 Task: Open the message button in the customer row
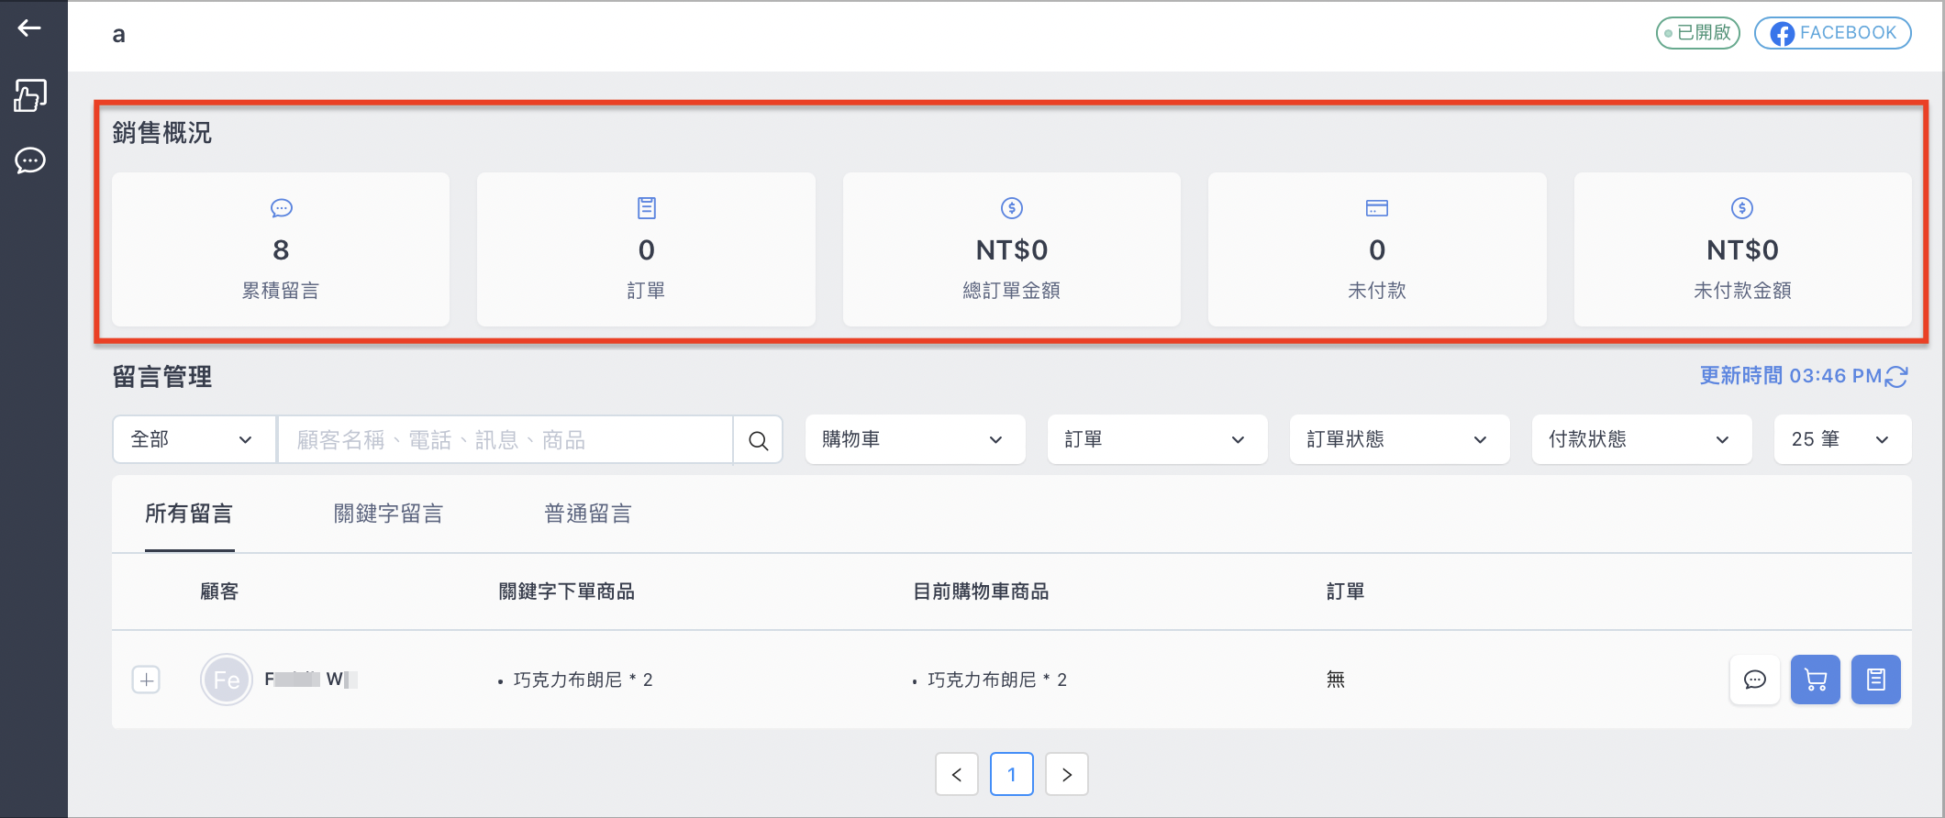pos(1755,680)
